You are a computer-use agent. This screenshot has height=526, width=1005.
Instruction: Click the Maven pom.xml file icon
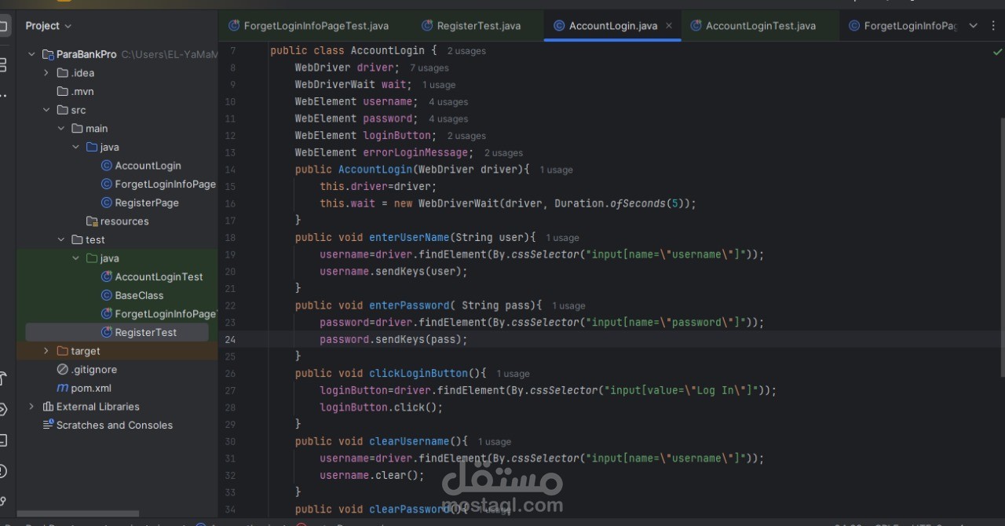coord(63,388)
